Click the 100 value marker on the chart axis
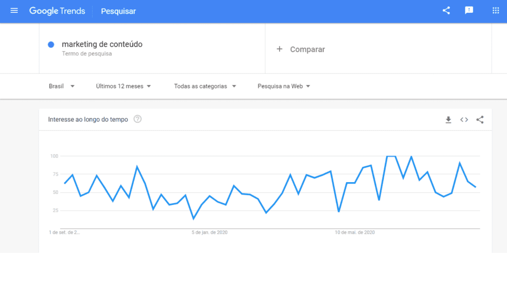Screen dimensions: 507x285 point(54,156)
